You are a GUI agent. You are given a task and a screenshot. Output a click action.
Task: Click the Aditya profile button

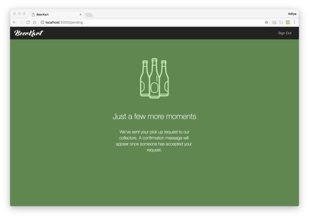click(x=292, y=14)
